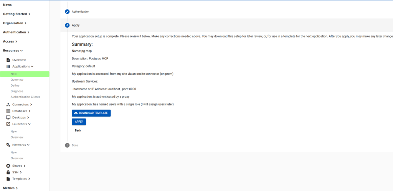Open the News menu item
This screenshot has height=191, width=393.
click(x=7, y=5)
